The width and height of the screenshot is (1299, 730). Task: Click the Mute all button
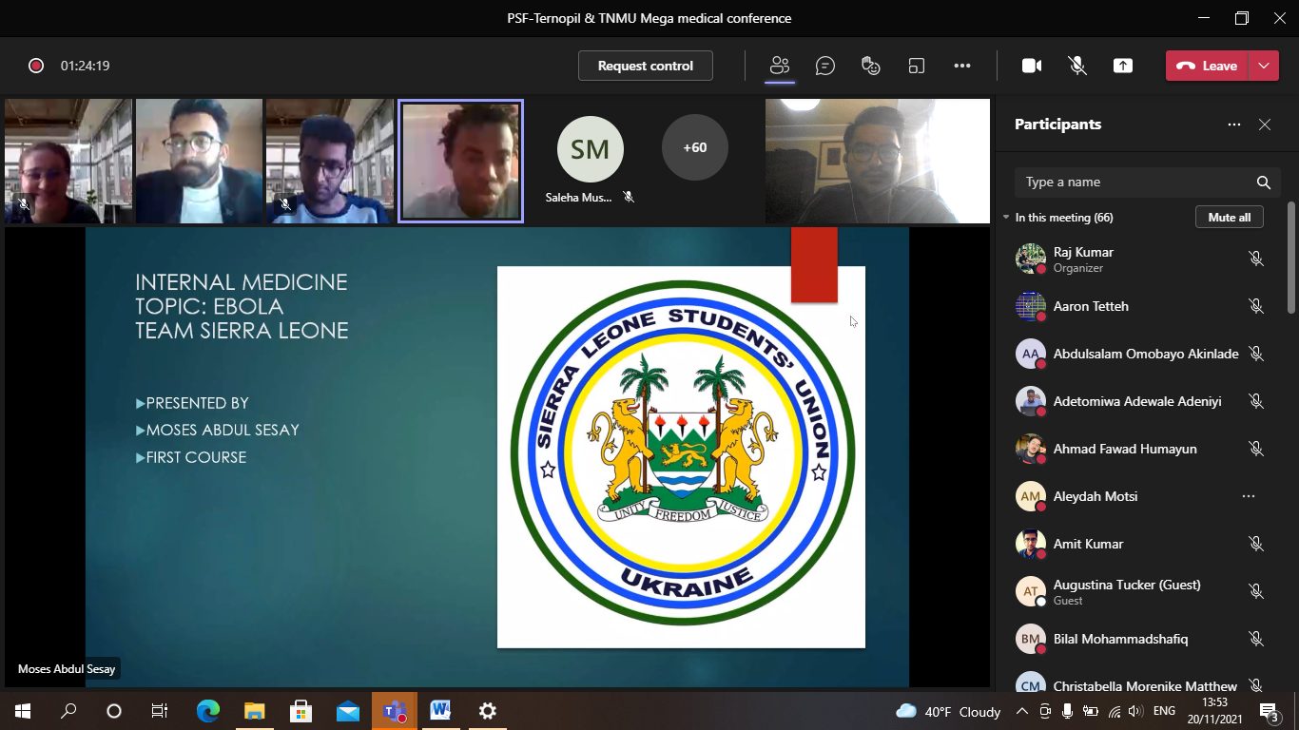tap(1229, 218)
